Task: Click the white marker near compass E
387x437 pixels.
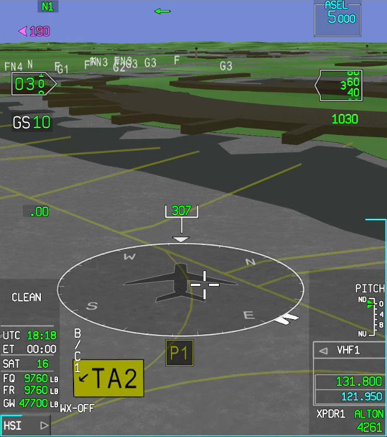Action: pyautogui.click(x=286, y=319)
